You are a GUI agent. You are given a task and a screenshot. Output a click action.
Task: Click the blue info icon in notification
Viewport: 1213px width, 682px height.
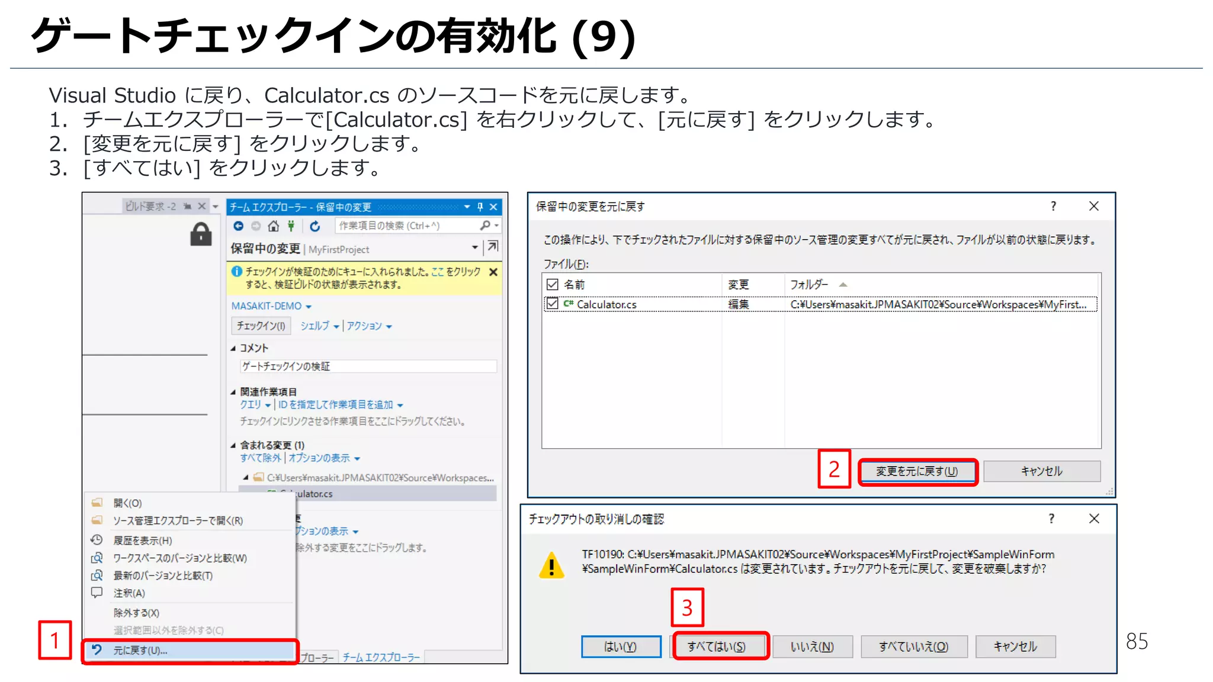pos(236,271)
